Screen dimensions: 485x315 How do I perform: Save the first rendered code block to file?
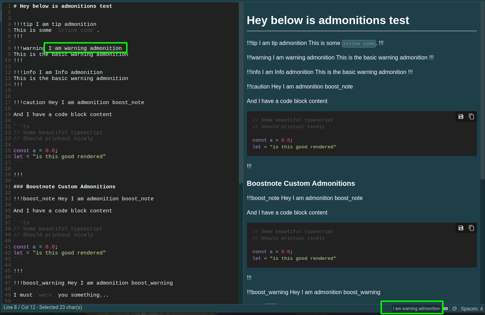click(461, 116)
